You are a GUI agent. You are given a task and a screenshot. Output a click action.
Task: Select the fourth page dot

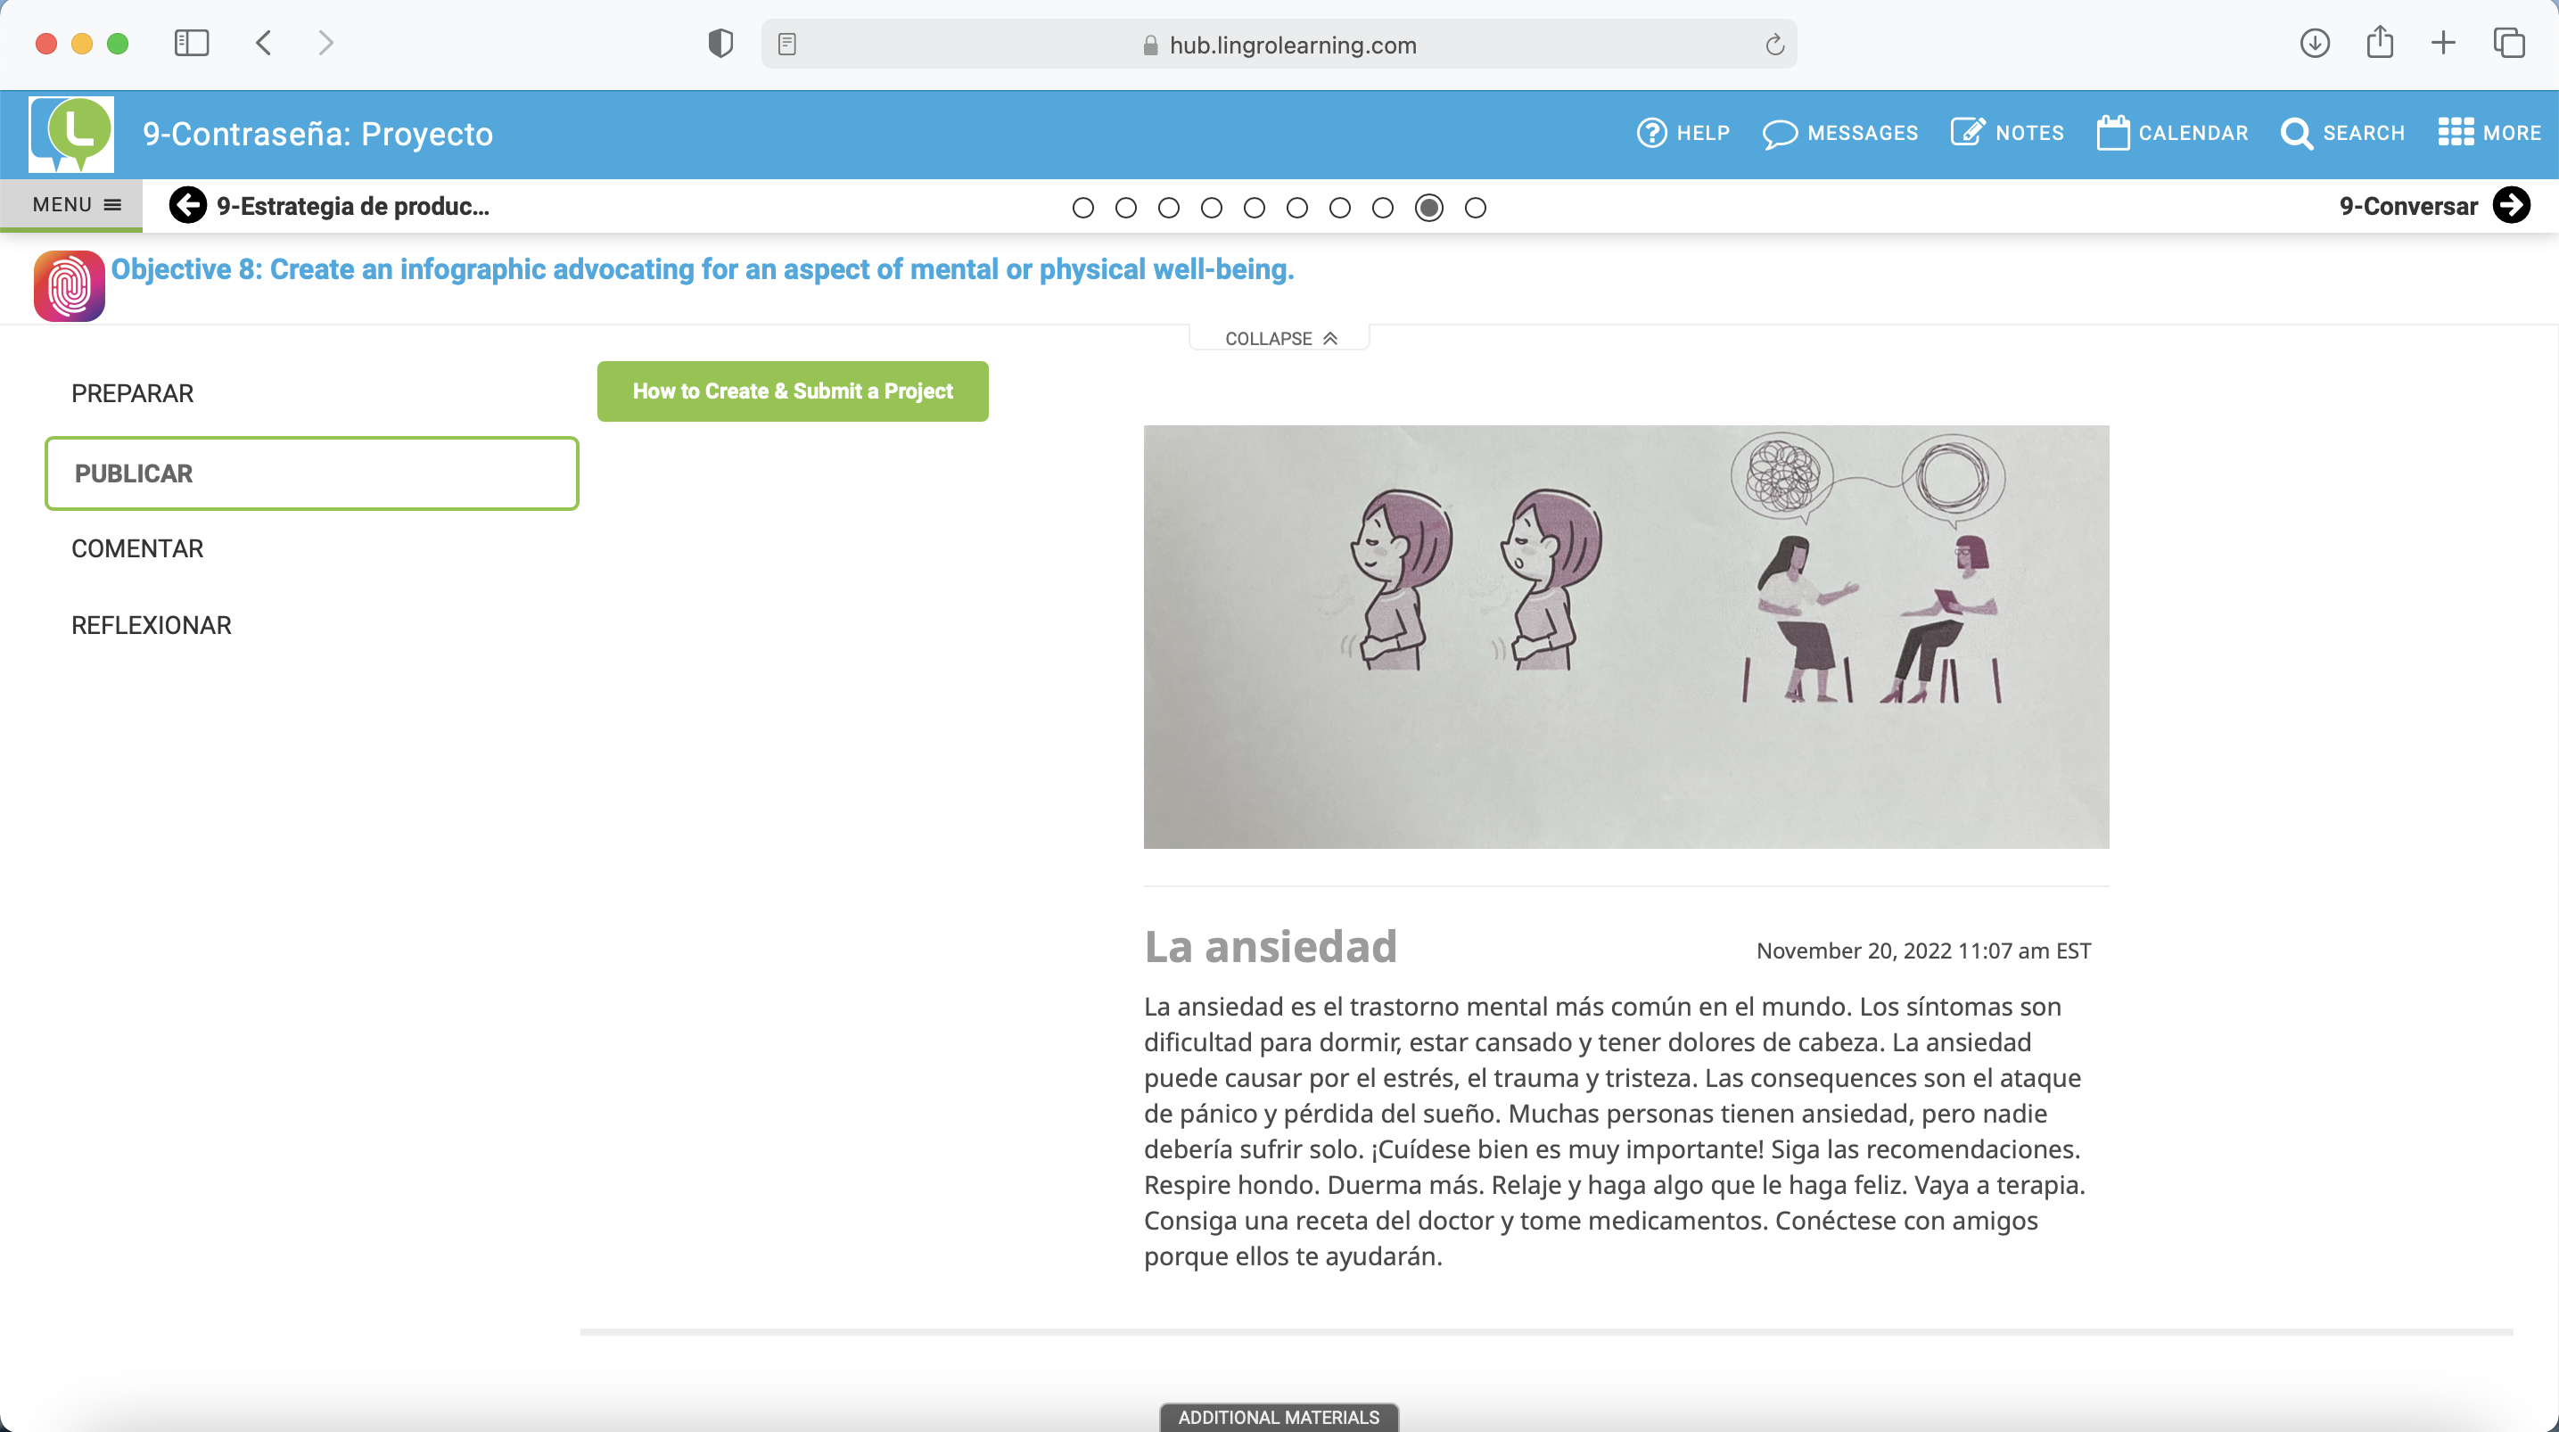tap(1211, 208)
